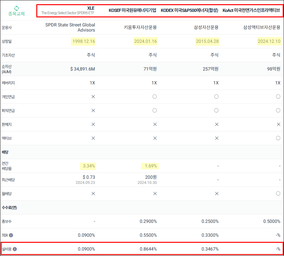This screenshot has height=256, width=284.
Task: Click the listing date 1998.12.16
Action: (x=84, y=41)
